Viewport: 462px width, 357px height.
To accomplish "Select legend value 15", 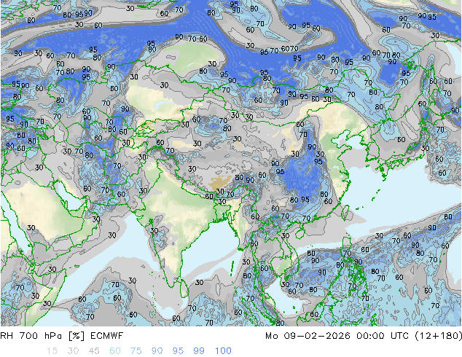I will click(x=52, y=351).
